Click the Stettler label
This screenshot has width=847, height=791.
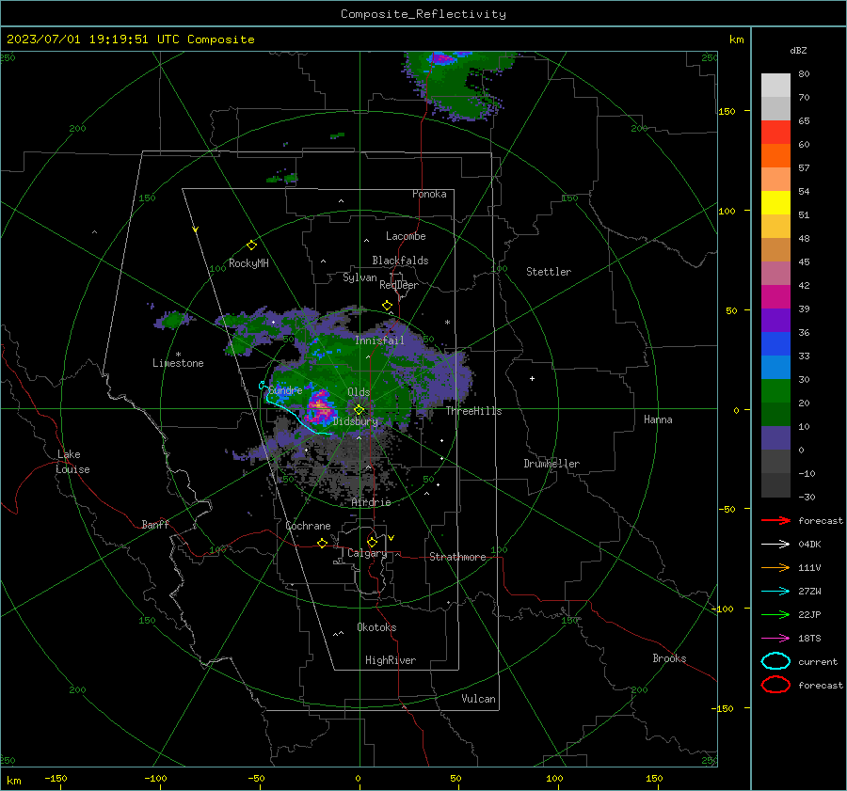(x=549, y=272)
